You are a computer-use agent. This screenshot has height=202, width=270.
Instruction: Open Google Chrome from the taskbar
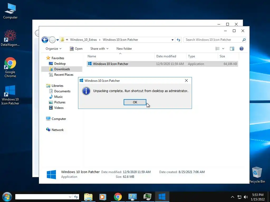pos(118,197)
